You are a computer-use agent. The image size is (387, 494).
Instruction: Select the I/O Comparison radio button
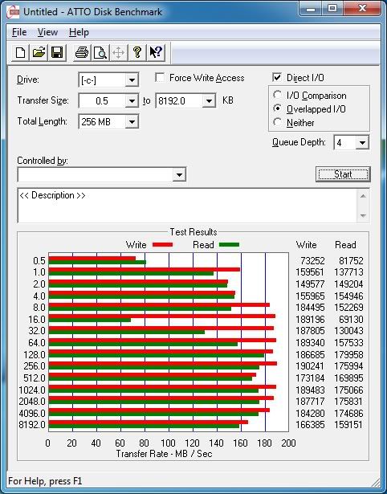pos(278,95)
